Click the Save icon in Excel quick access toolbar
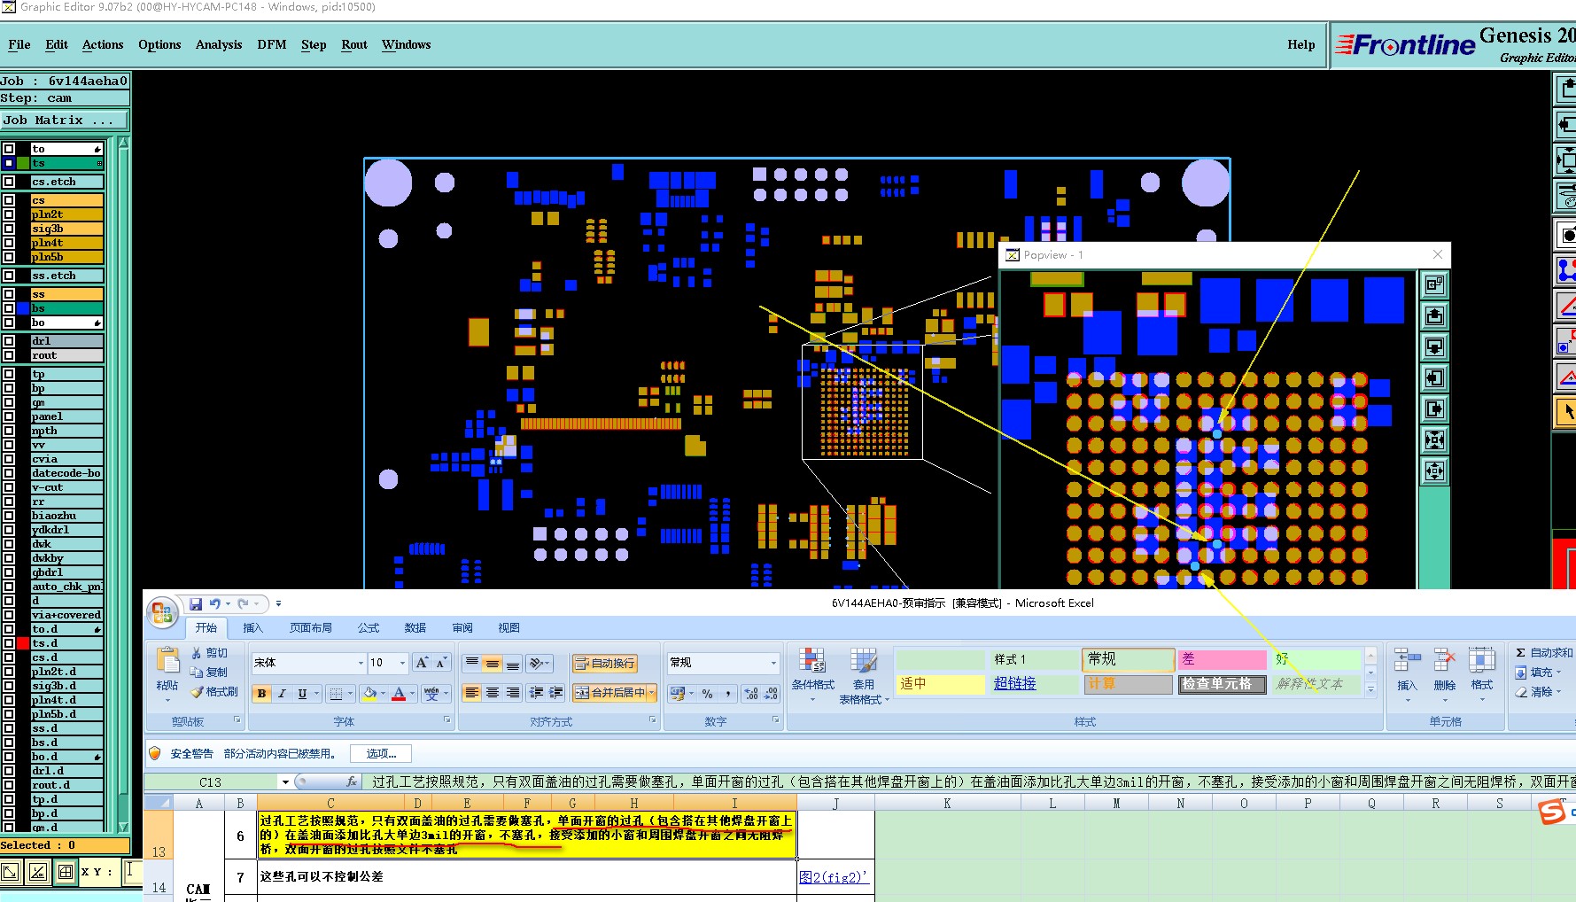This screenshot has width=1576, height=902. click(196, 603)
